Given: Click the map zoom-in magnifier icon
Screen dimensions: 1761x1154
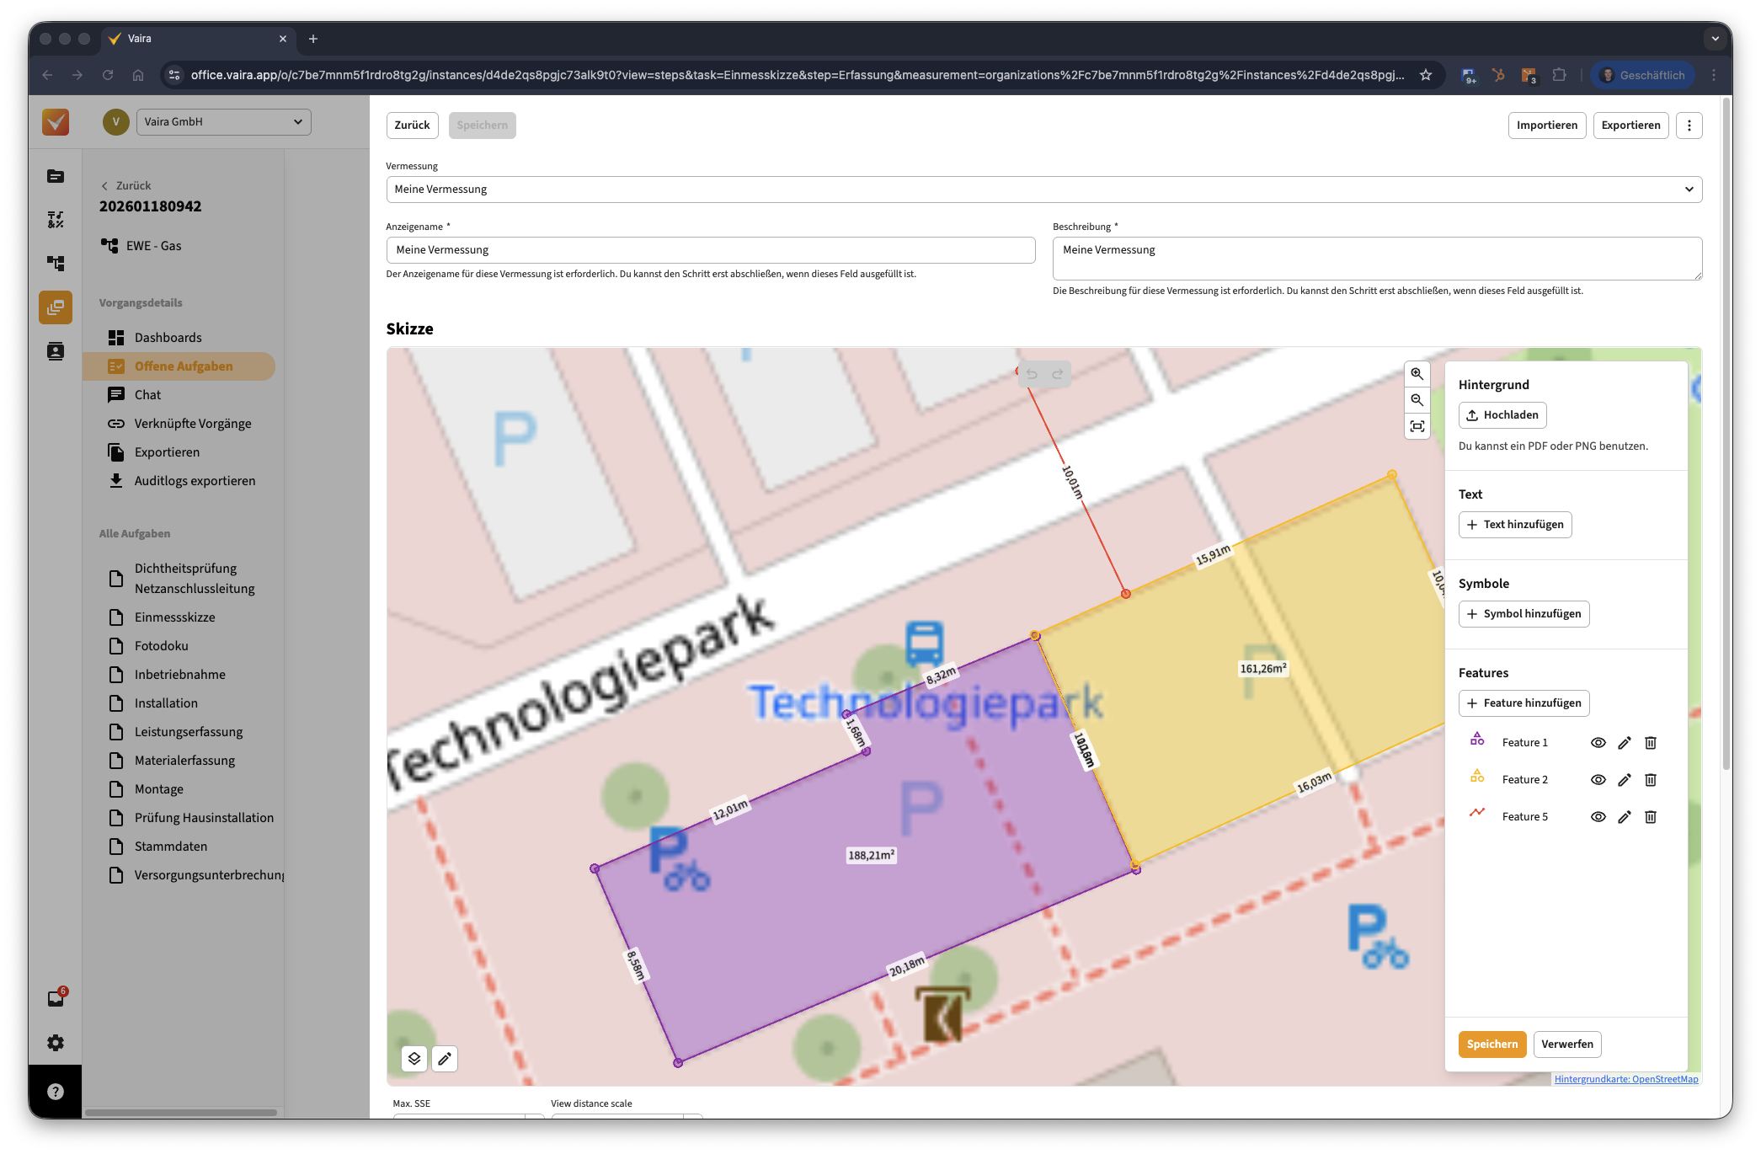Looking at the screenshot, I should click(1417, 374).
